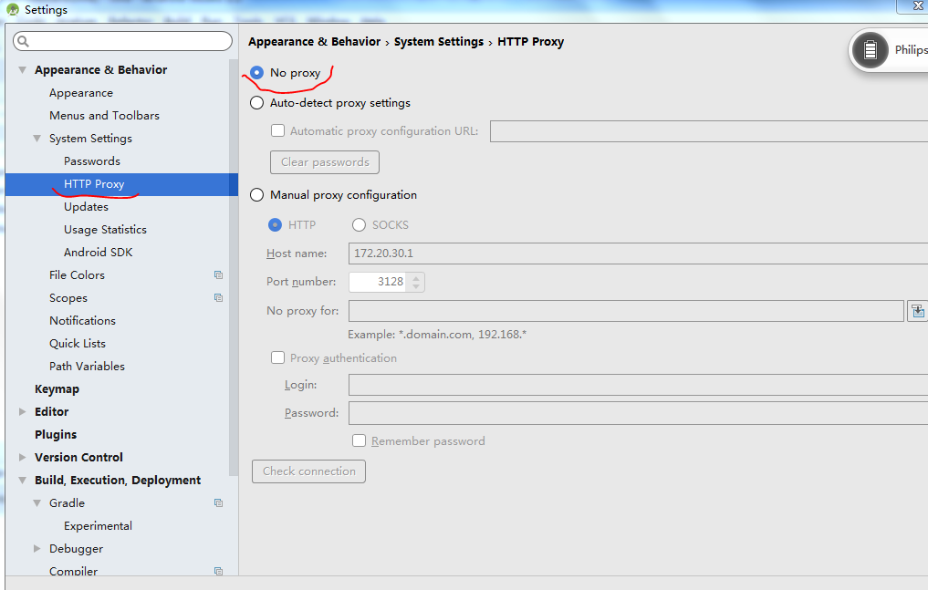Choose Auto-detect proxy settings option

click(x=257, y=103)
